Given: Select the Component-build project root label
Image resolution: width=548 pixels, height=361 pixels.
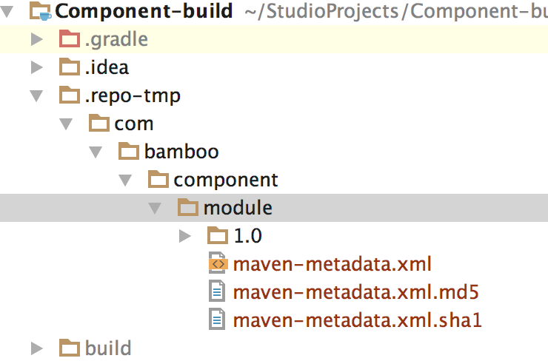Looking at the screenshot, I should (x=144, y=11).
